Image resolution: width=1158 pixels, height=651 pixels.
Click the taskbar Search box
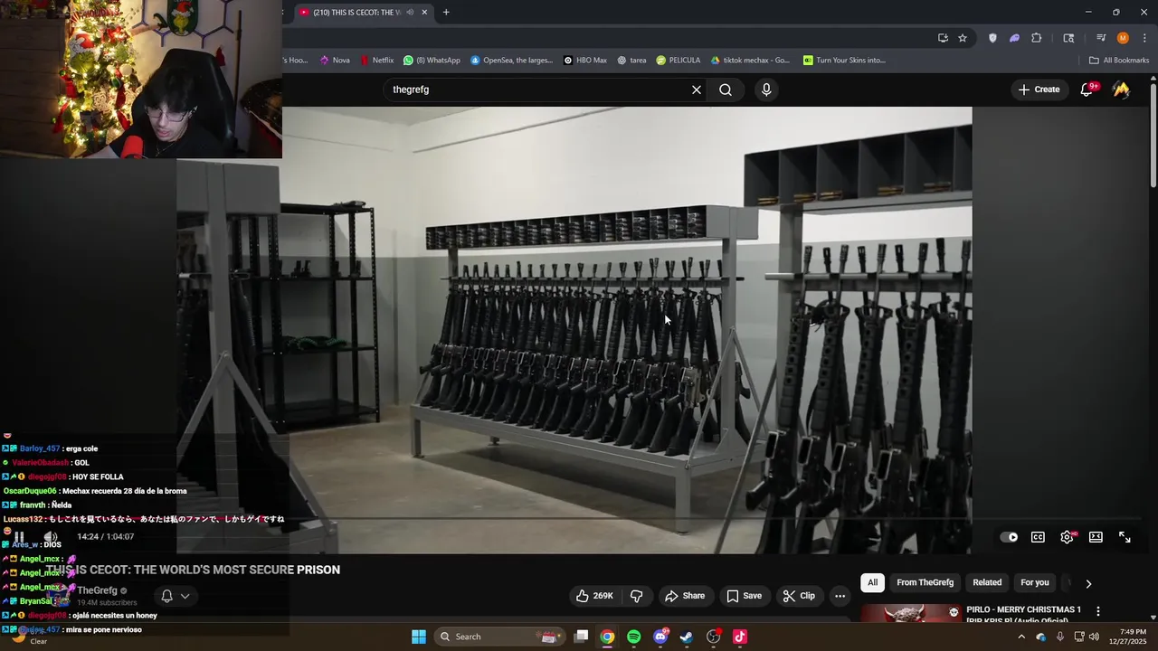(x=500, y=637)
